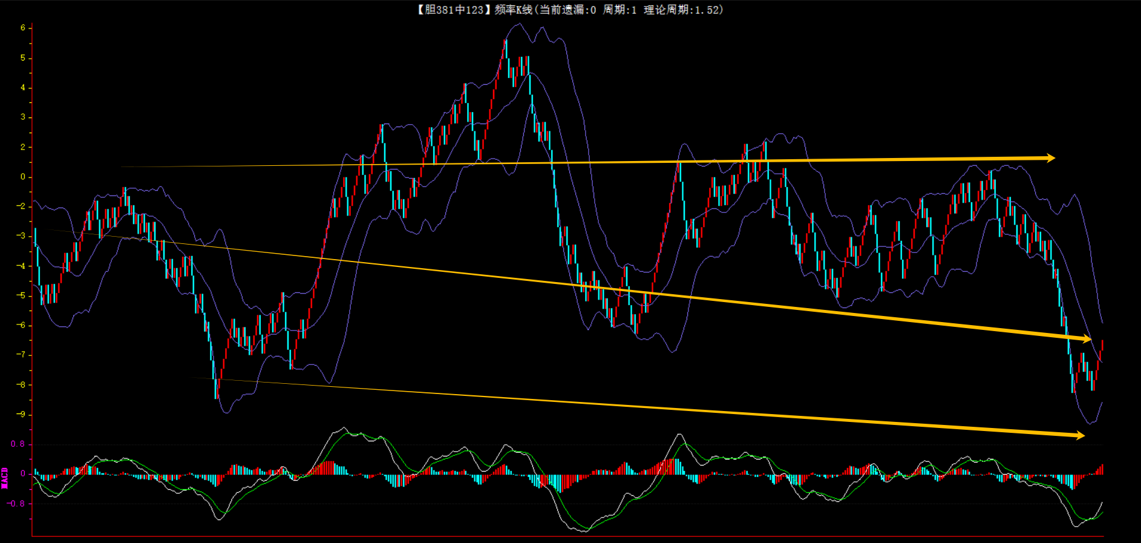Click the upper Bollinger band's highest peak

[518, 24]
